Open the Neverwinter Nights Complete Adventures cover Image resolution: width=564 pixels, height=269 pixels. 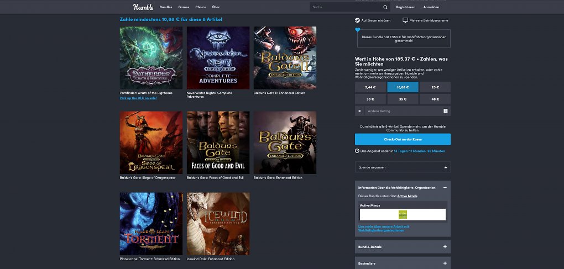218,58
